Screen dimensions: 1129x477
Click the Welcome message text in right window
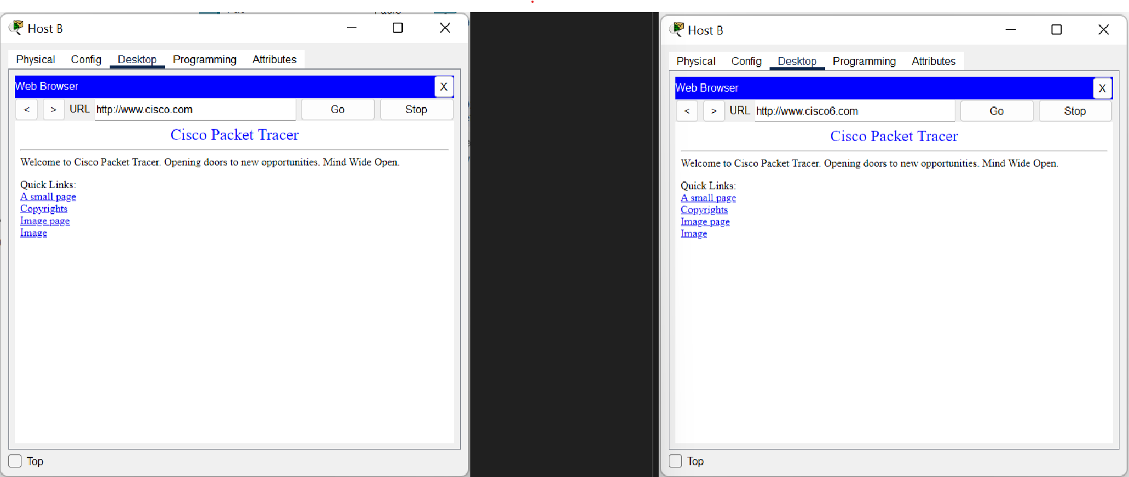coord(870,163)
